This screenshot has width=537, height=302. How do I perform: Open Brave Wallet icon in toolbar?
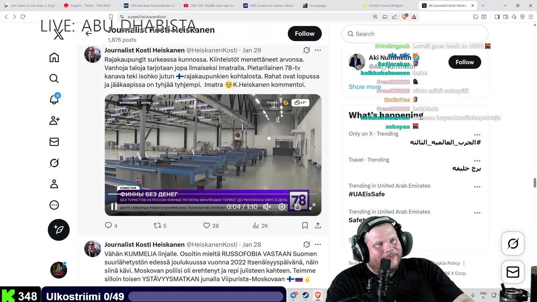point(506,17)
